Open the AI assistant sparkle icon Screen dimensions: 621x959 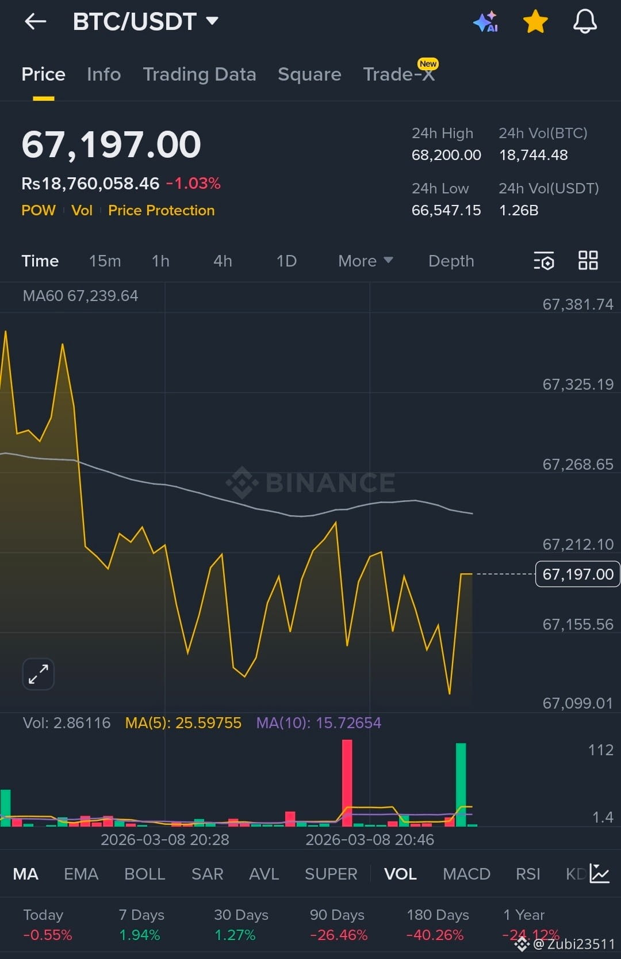pyautogui.click(x=485, y=22)
